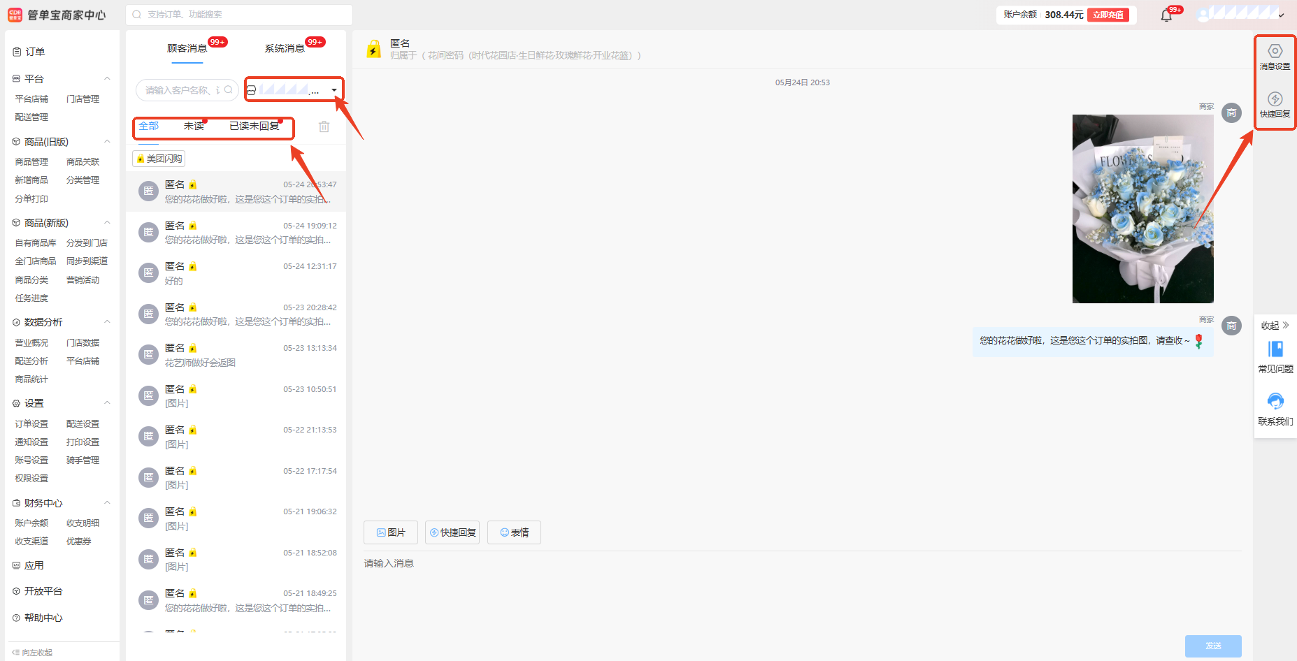Click the merchant avatar beside the text message
The width and height of the screenshot is (1297, 661).
point(1231,326)
